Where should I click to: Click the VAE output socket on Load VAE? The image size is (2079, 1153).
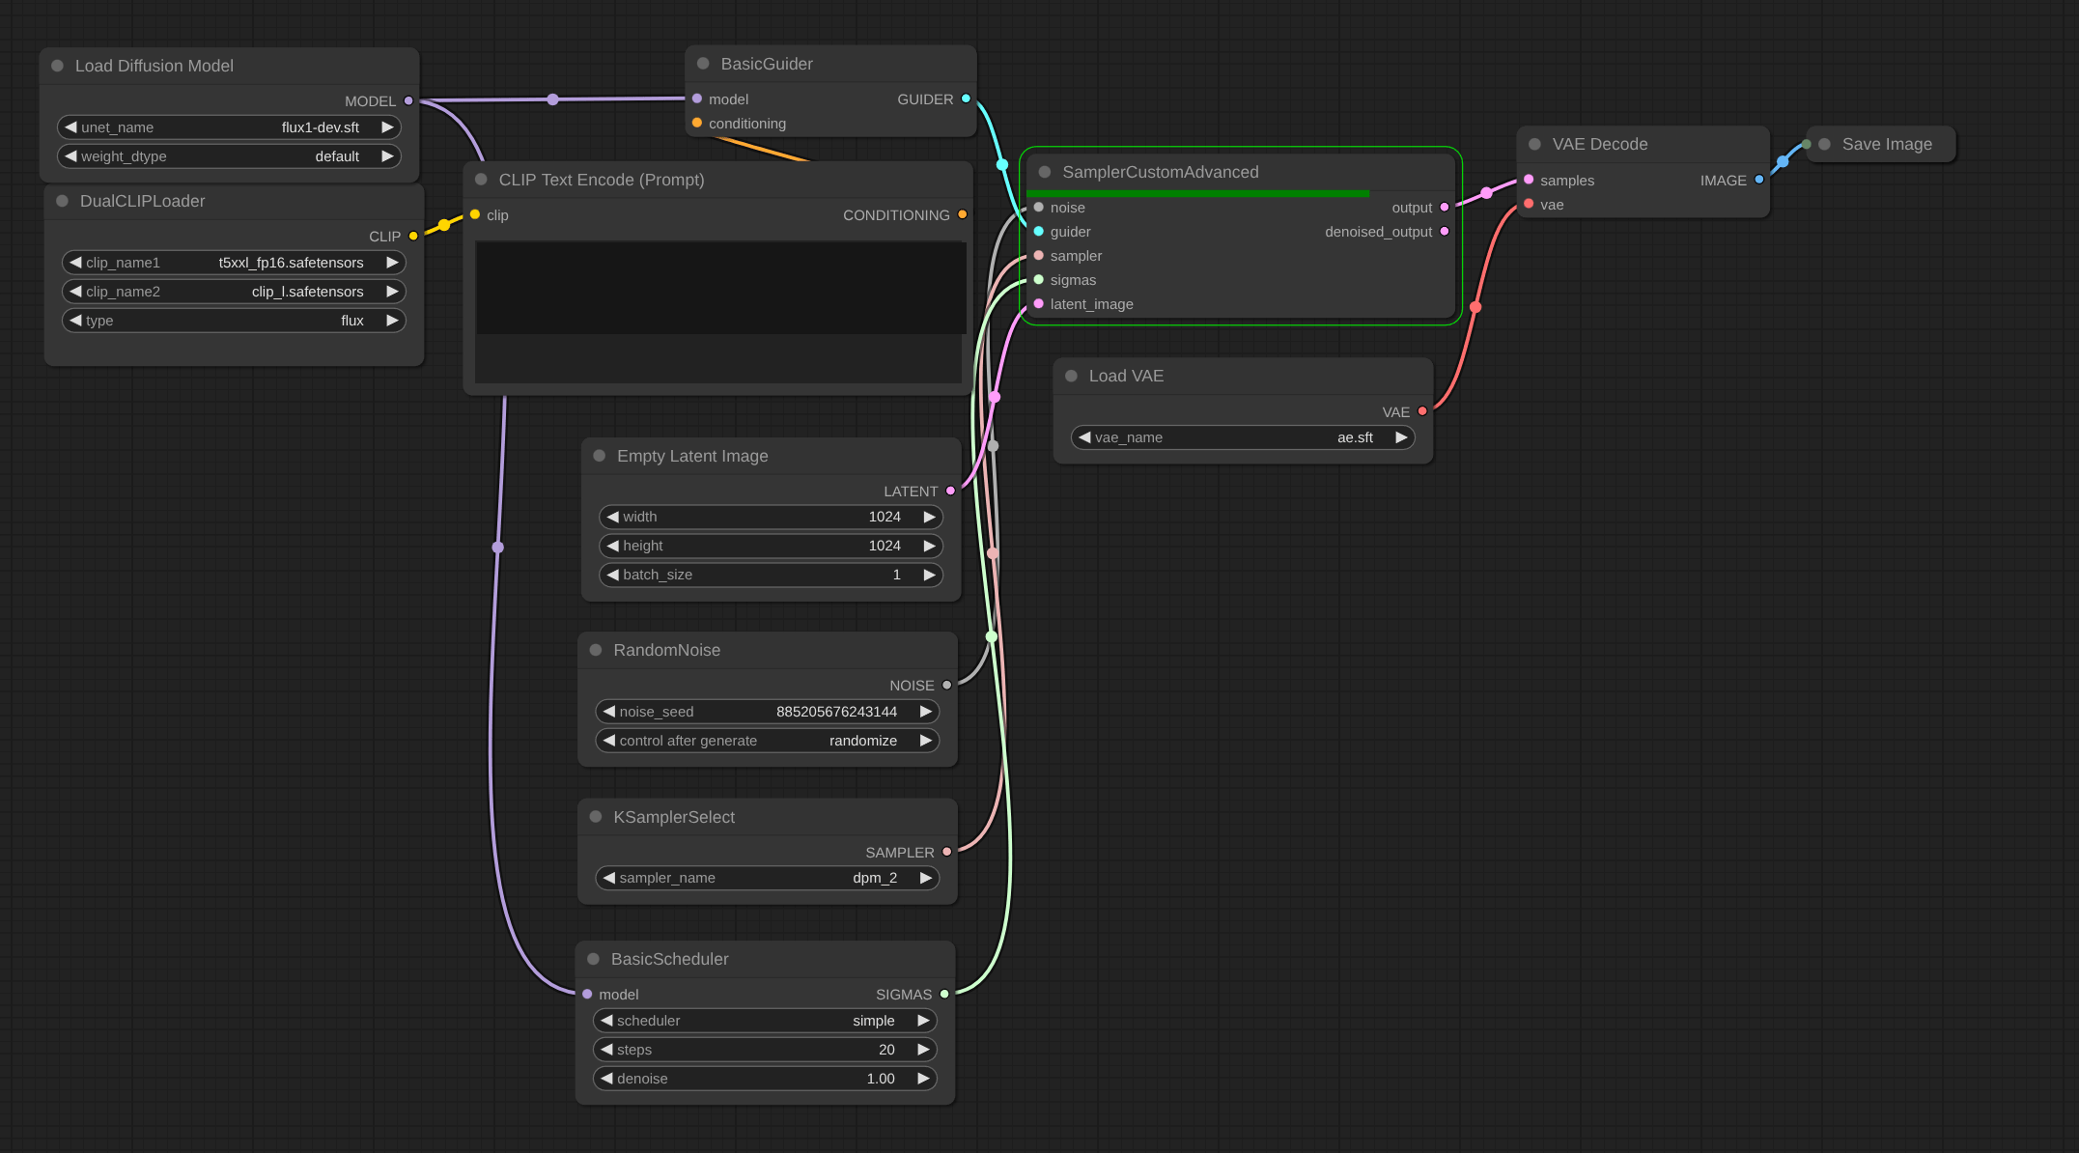(1422, 411)
